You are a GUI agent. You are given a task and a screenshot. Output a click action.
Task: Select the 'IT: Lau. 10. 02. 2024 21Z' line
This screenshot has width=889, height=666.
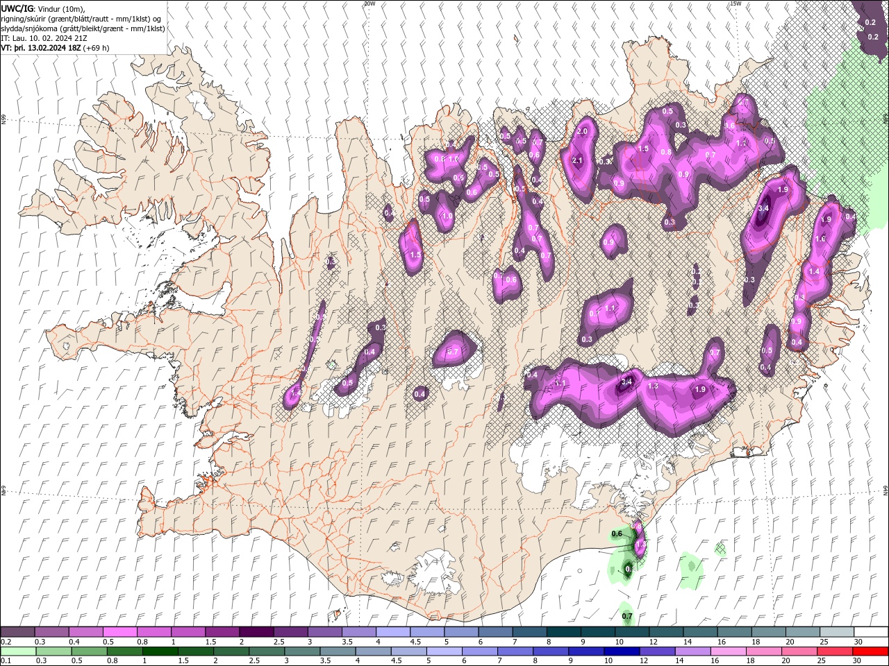coord(44,38)
